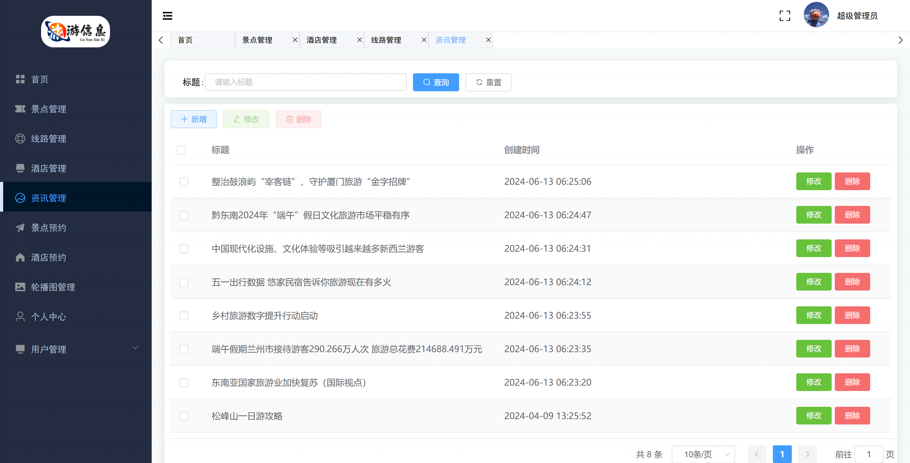The height and width of the screenshot is (463, 910).
Task: Toggle fullscreen mode icon
Action: coord(785,15)
